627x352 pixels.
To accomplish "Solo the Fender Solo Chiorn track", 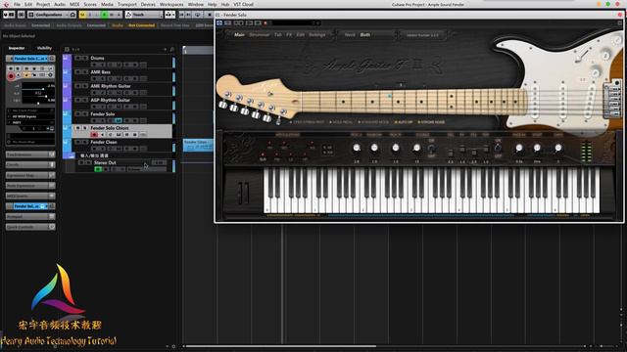I will (85, 128).
